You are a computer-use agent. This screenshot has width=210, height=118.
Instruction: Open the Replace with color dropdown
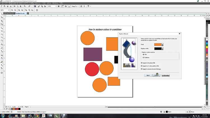point(162,49)
